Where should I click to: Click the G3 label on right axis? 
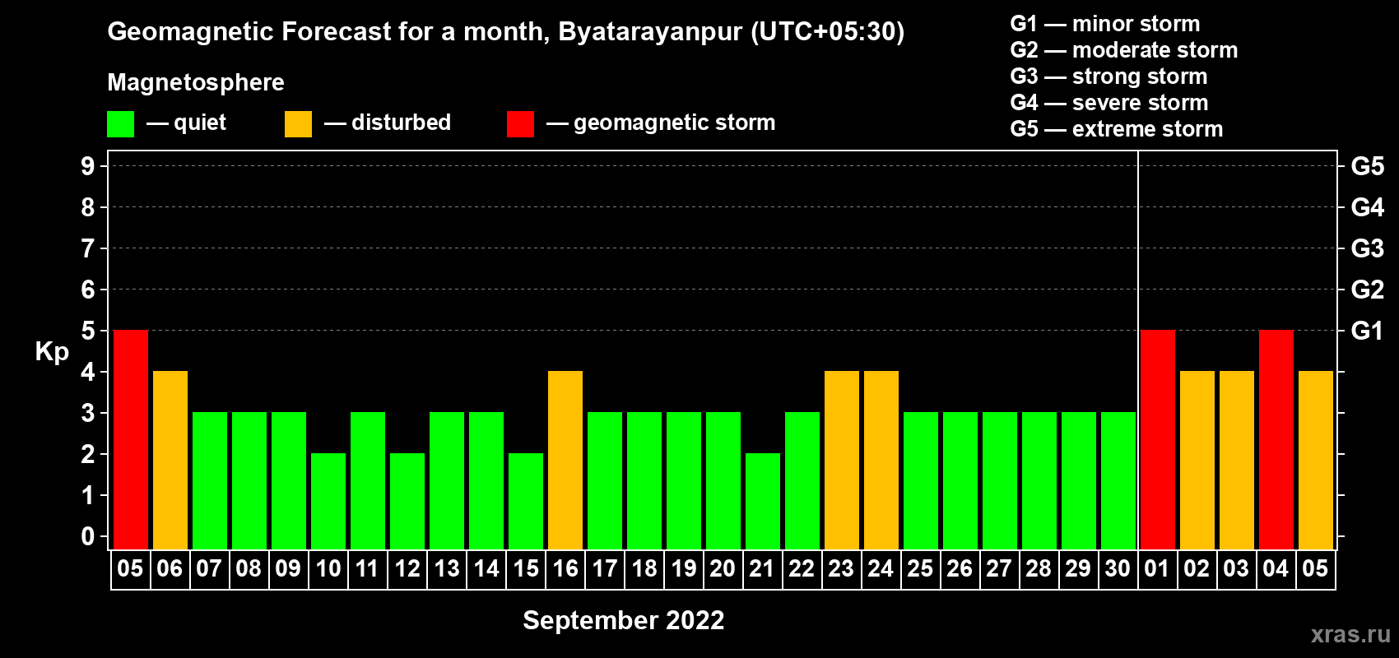(1368, 248)
